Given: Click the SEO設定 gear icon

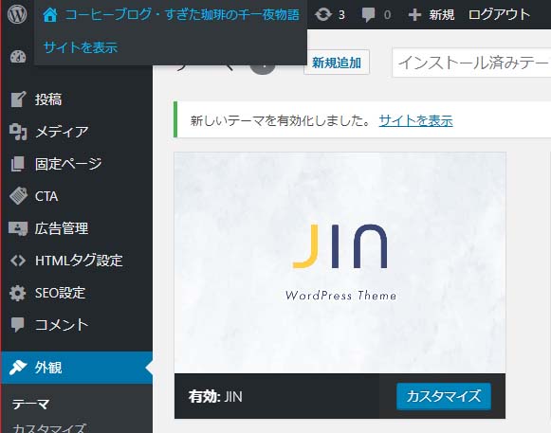Looking at the screenshot, I should 18,293.
